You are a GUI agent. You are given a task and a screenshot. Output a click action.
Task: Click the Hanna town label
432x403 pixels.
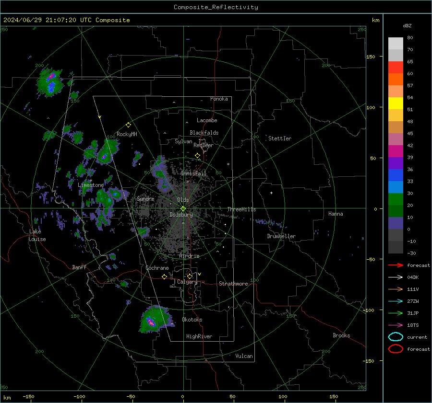(x=336, y=214)
